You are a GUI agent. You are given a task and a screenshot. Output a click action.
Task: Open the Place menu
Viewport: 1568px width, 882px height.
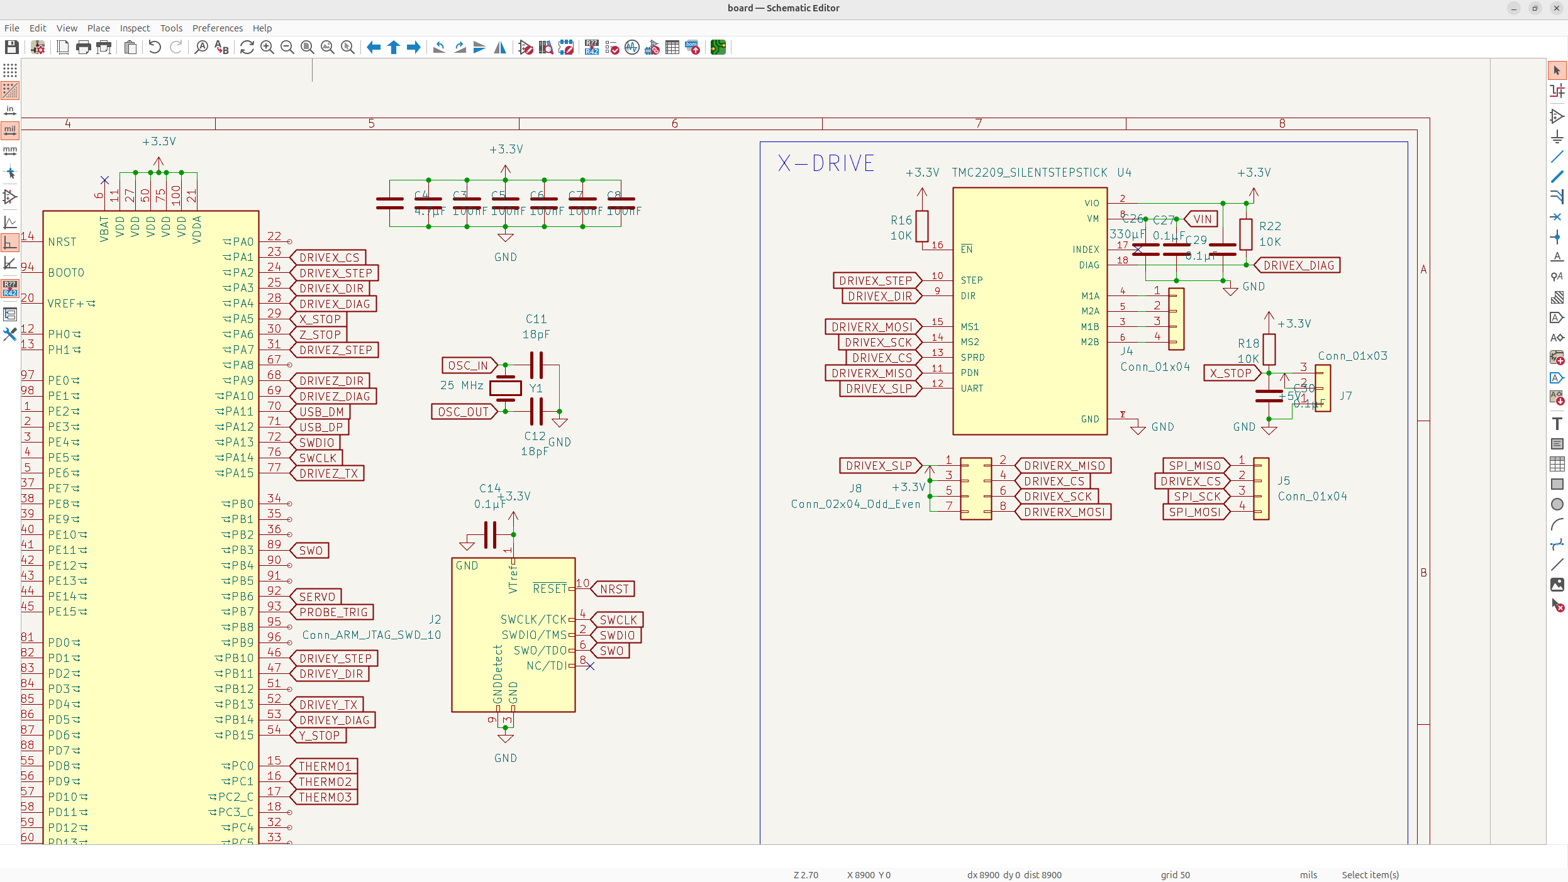98,28
